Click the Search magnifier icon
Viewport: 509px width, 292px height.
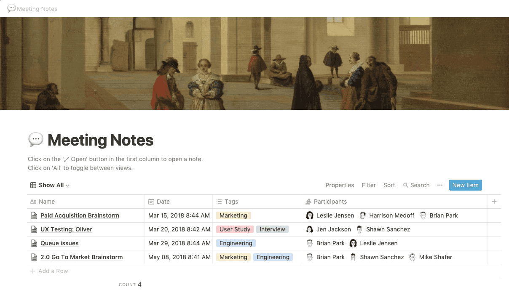405,185
